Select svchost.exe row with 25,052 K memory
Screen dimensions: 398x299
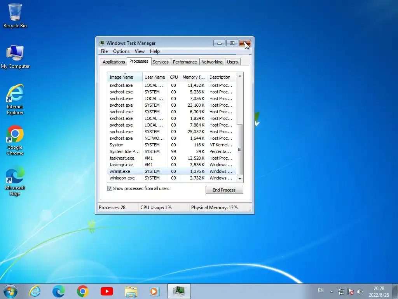pos(172,132)
